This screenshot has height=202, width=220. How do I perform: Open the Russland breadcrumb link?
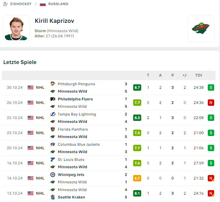[x=58, y=4]
